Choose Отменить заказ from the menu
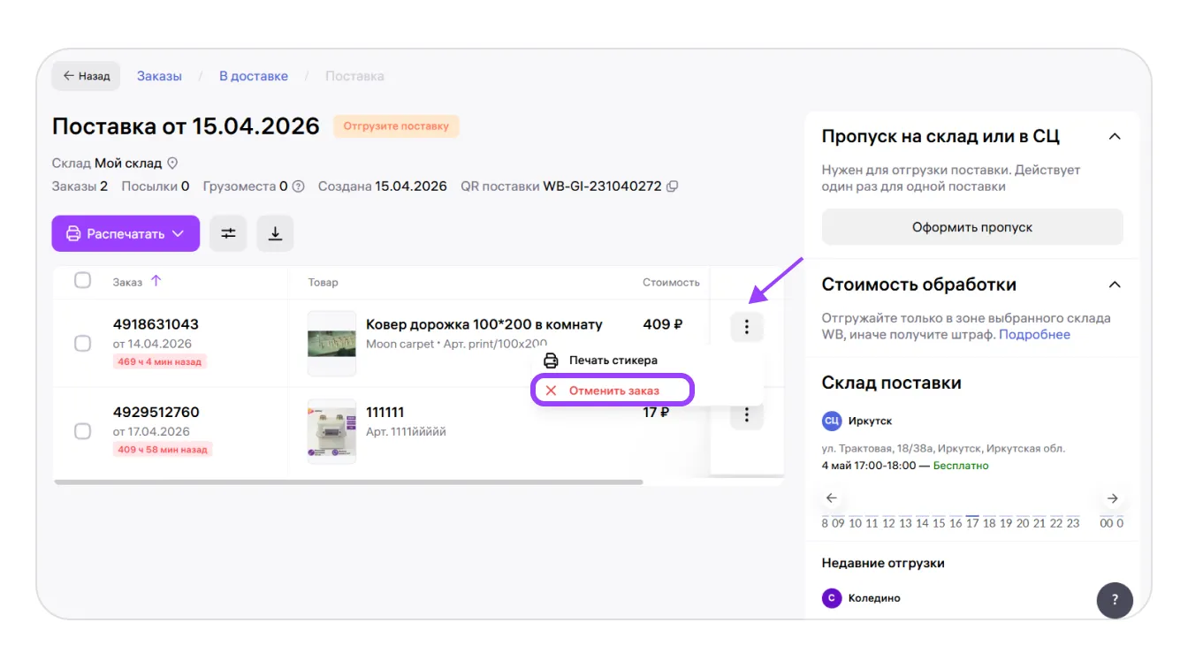Viewport: 1188px width, 668px height. tap(613, 391)
